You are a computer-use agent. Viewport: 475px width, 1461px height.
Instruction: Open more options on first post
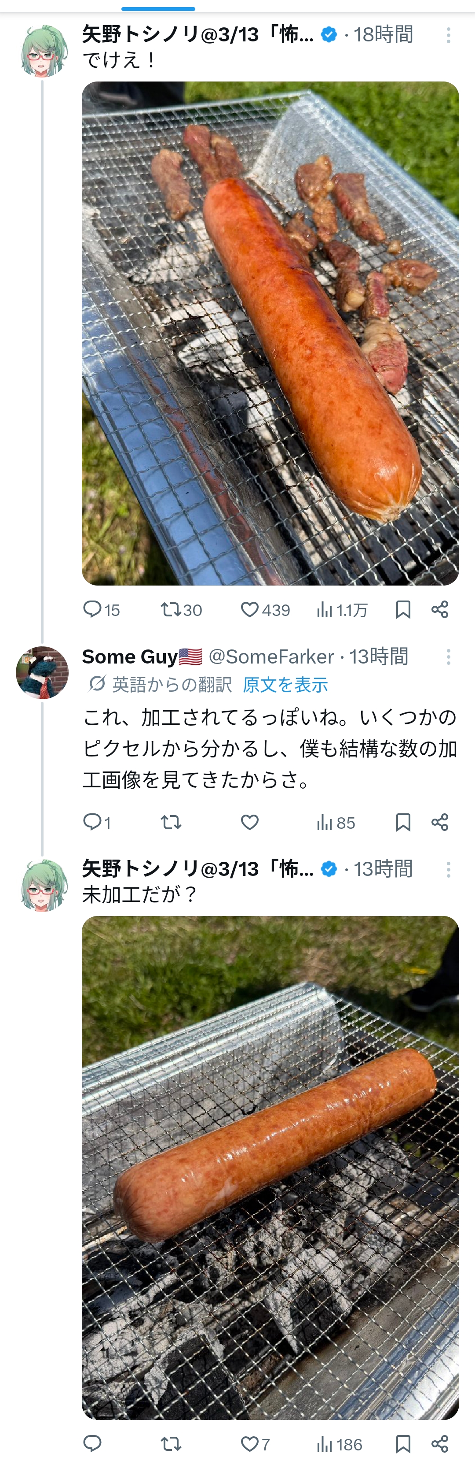point(448,35)
